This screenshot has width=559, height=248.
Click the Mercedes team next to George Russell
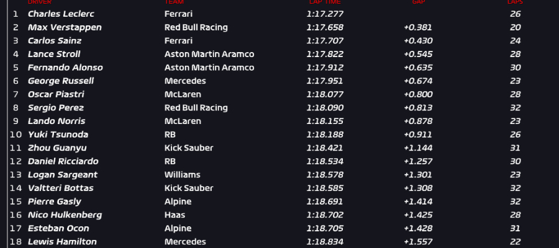(x=185, y=81)
